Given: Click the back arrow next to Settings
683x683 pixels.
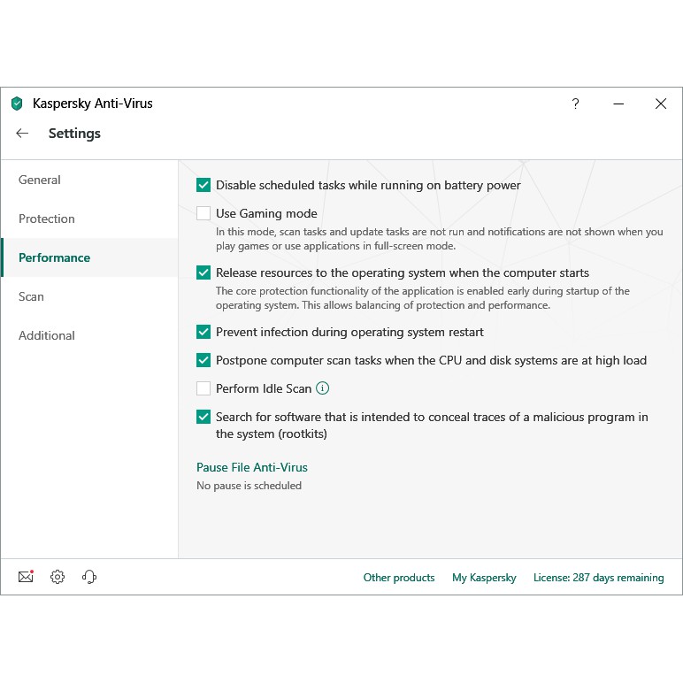Looking at the screenshot, I should click(22, 134).
